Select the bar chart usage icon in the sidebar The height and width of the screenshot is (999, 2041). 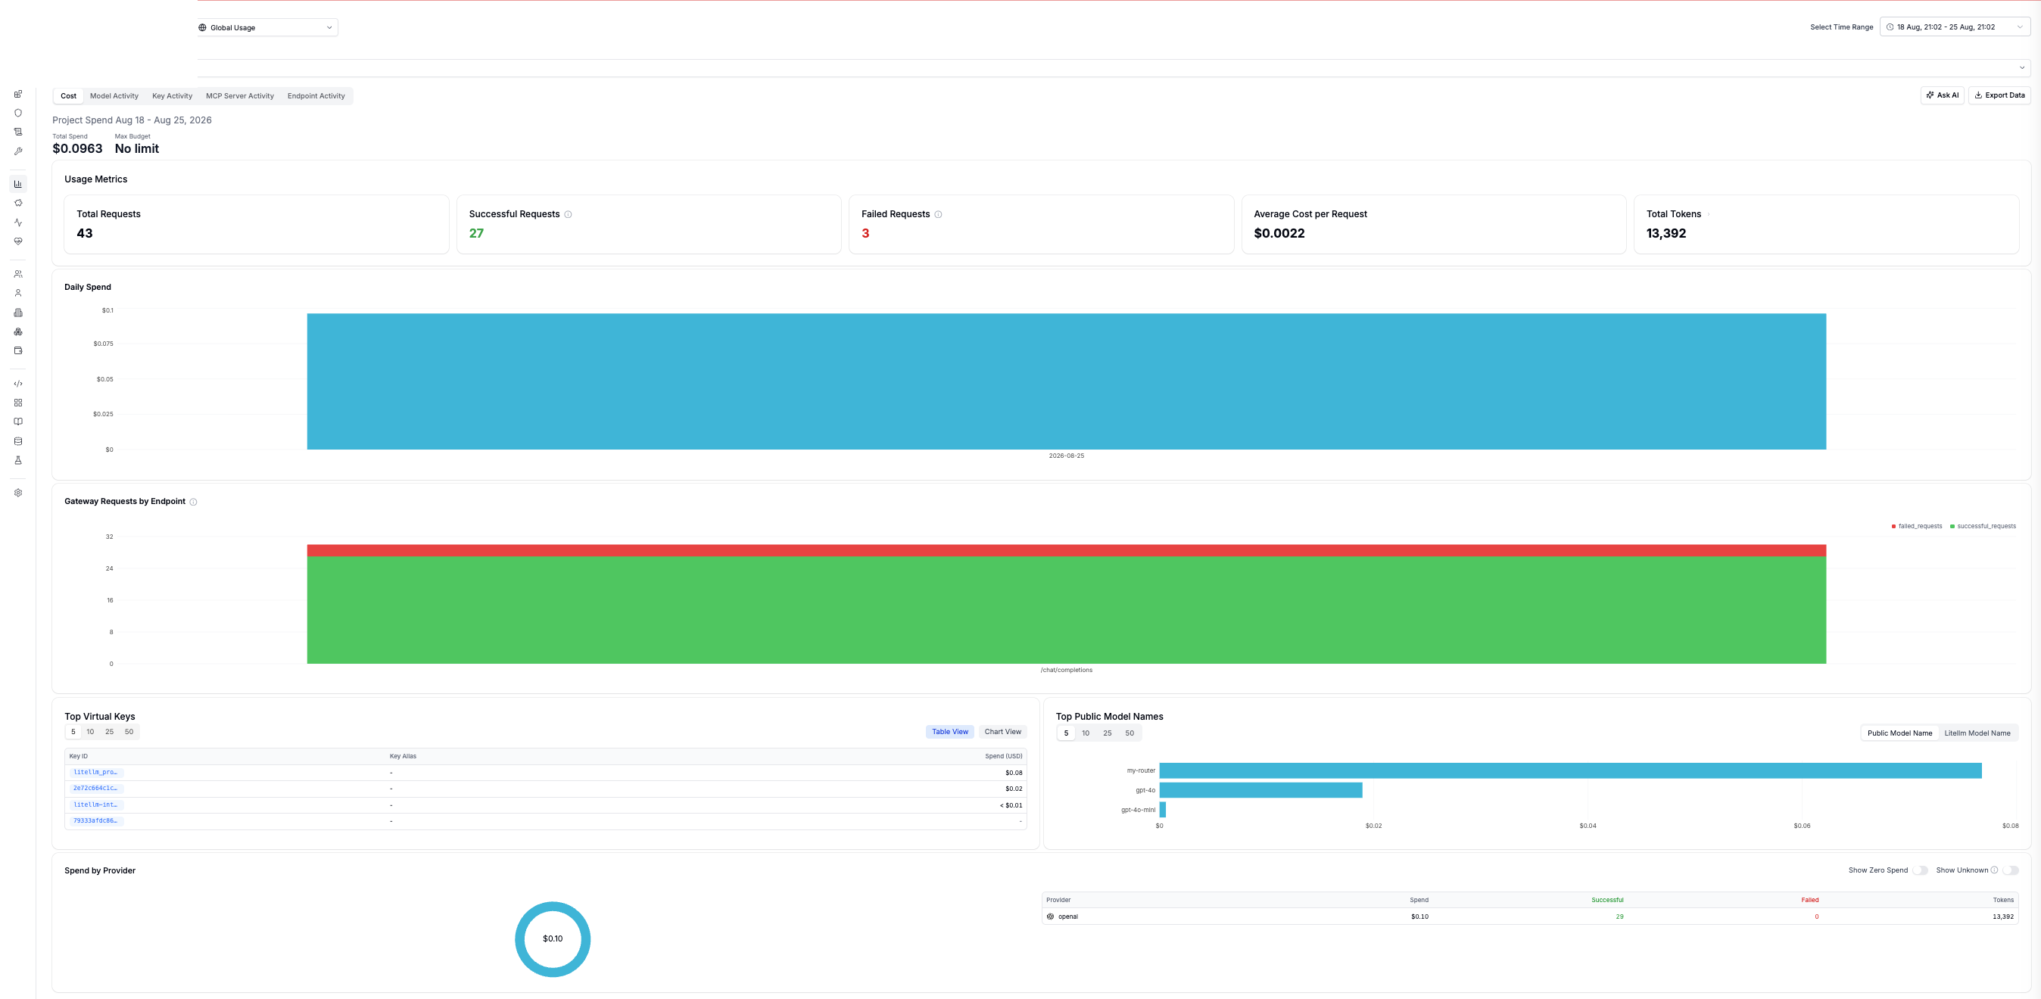(x=18, y=184)
